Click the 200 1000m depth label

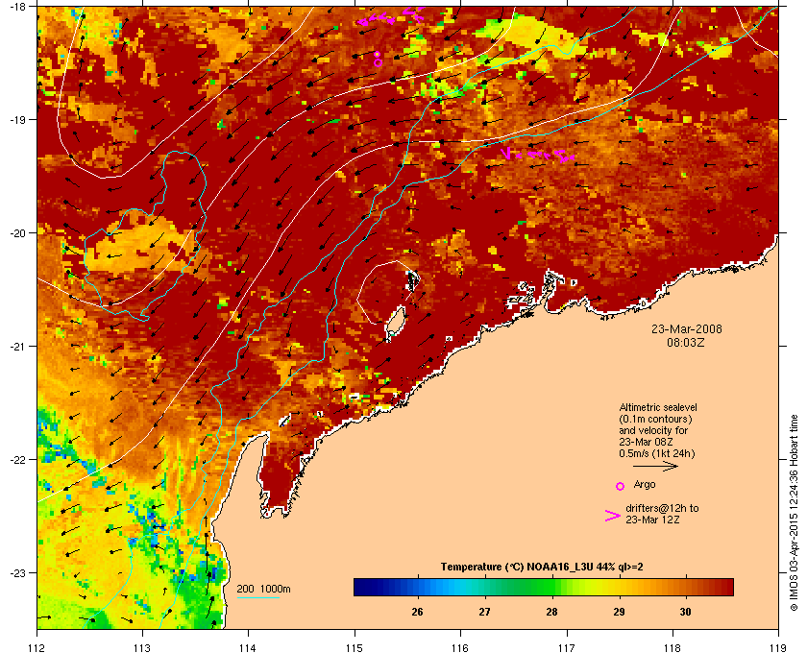pos(263,590)
